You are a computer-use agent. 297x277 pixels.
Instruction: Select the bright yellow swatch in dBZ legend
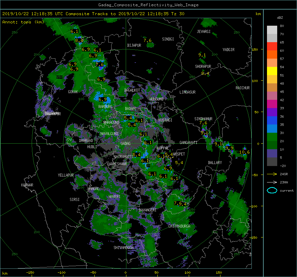click(272, 71)
